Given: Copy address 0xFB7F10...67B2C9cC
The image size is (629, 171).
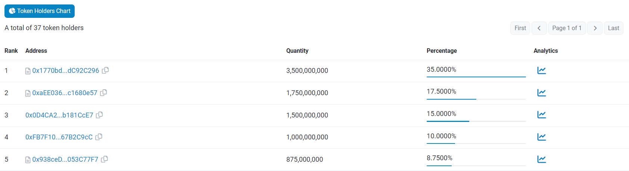Looking at the screenshot, I should [x=99, y=137].
